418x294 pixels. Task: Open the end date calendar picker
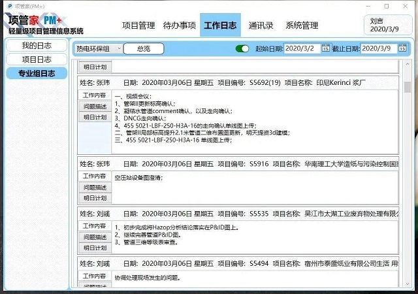(x=404, y=48)
